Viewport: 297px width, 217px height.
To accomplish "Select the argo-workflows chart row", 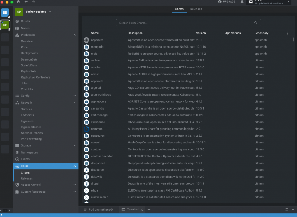I will point(188,95).
